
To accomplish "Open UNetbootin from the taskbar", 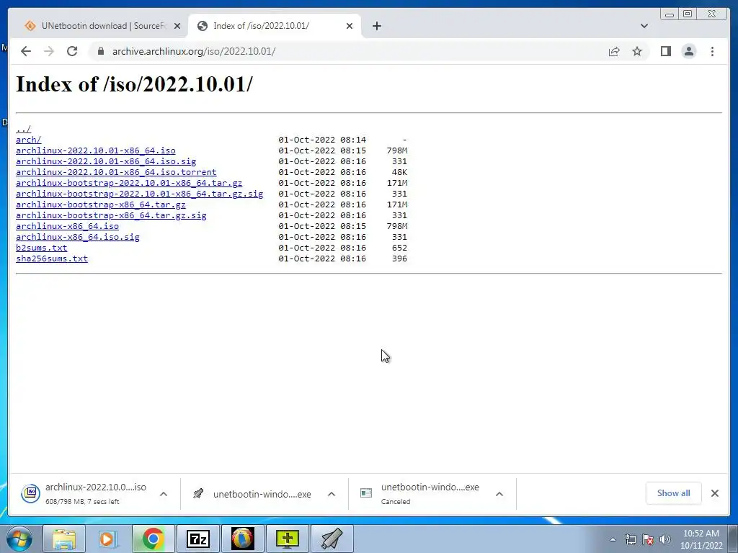I will coord(332,539).
